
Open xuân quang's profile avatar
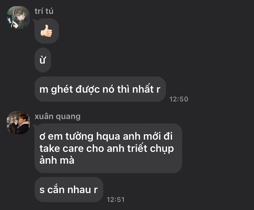[x=18, y=123]
